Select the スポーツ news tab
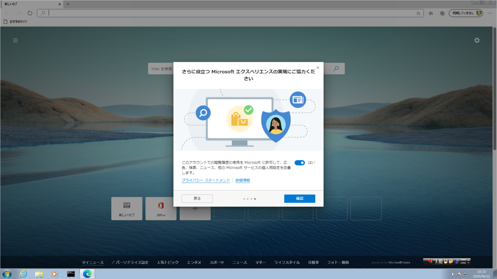 point(217,262)
